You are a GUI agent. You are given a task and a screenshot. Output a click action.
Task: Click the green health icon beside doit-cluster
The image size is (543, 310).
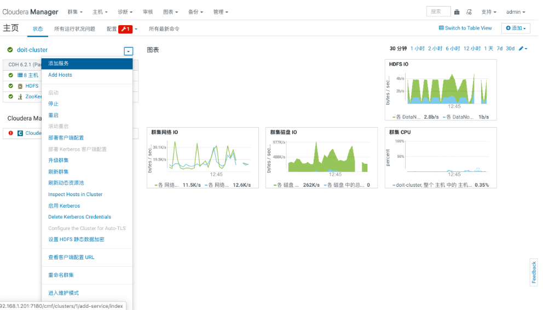(x=10, y=50)
